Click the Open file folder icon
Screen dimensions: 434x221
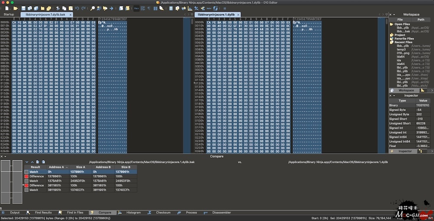point(16,8)
